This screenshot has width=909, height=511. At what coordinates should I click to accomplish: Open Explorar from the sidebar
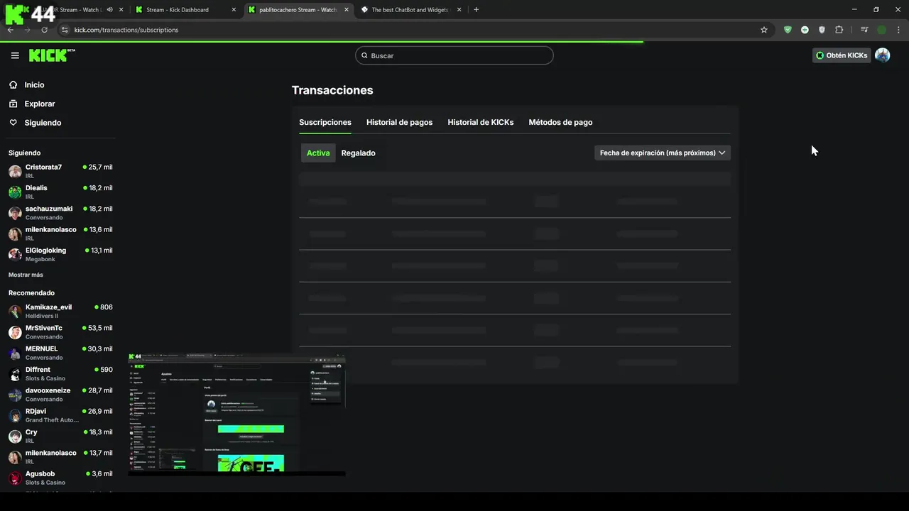coord(40,104)
